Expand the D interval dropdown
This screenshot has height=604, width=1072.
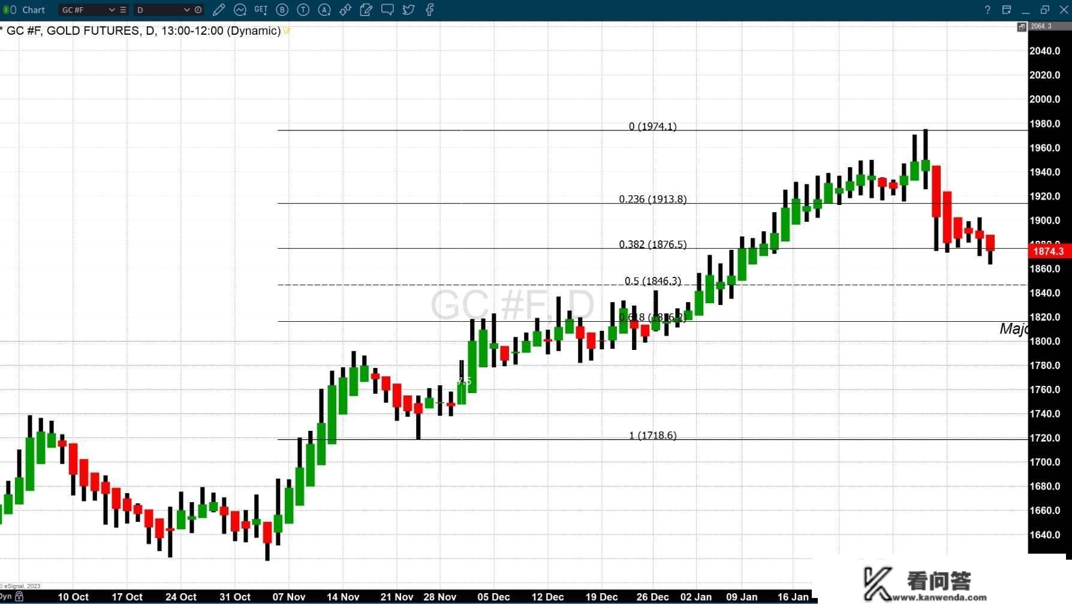[186, 10]
